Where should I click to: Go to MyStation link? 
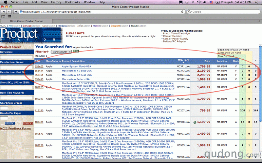(x=14, y=26)
